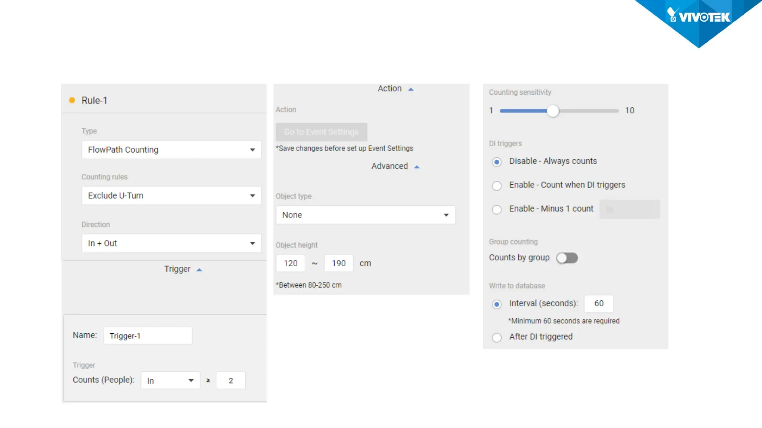Choose After DI triggered radio button
Image resolution: width=762 pixels, height=428 pixels.
[x=496, y=337]
